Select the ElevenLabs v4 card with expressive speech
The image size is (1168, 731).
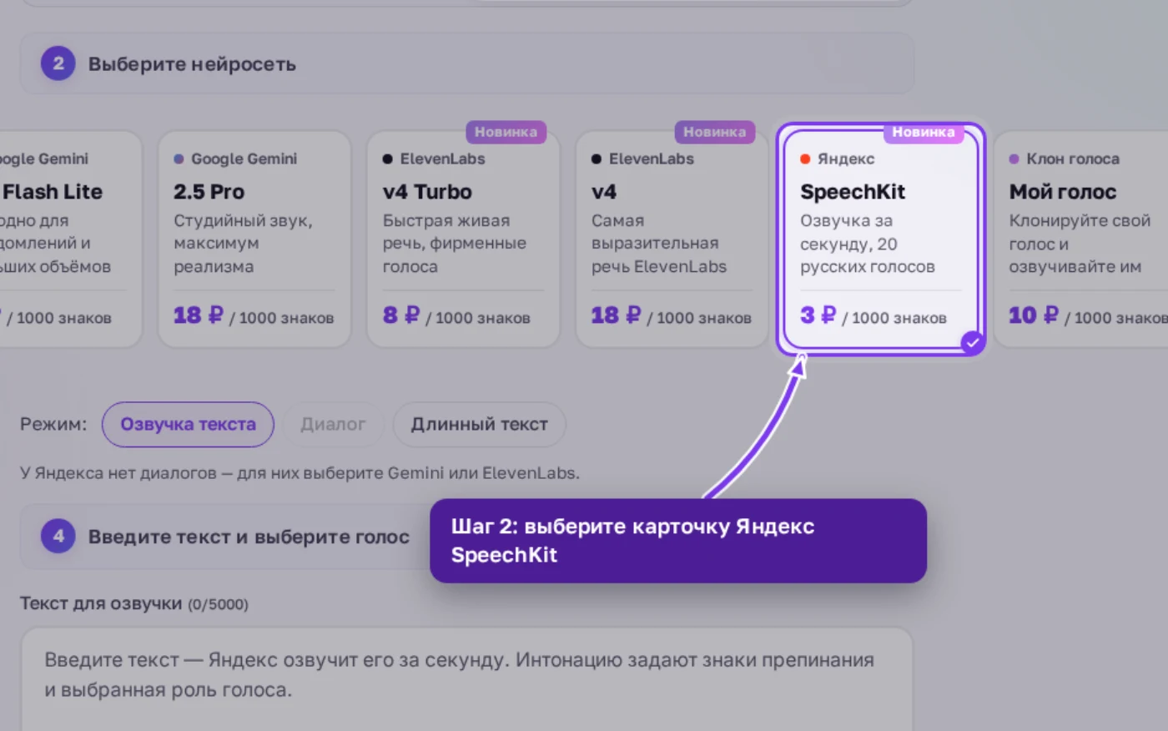pos(672,239)
